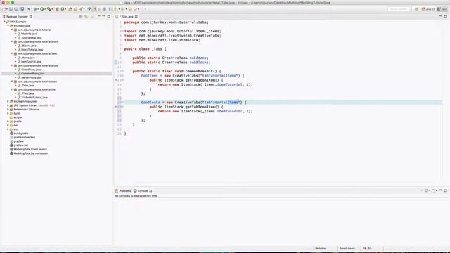The height and width of the screenshot is (253, 450).
Task: Select CommonProxy.java in Package Explorer
Action: pos(32,74)
